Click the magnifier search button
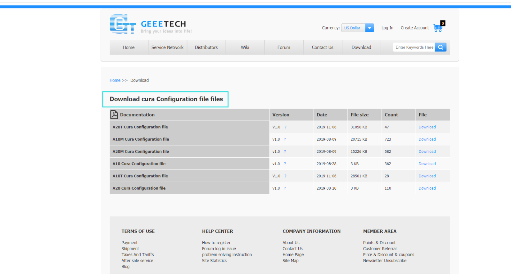This screenshot has width=511, height=274. click(440, 47)
